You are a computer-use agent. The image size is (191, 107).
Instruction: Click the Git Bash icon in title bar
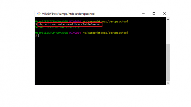(39, 13)
